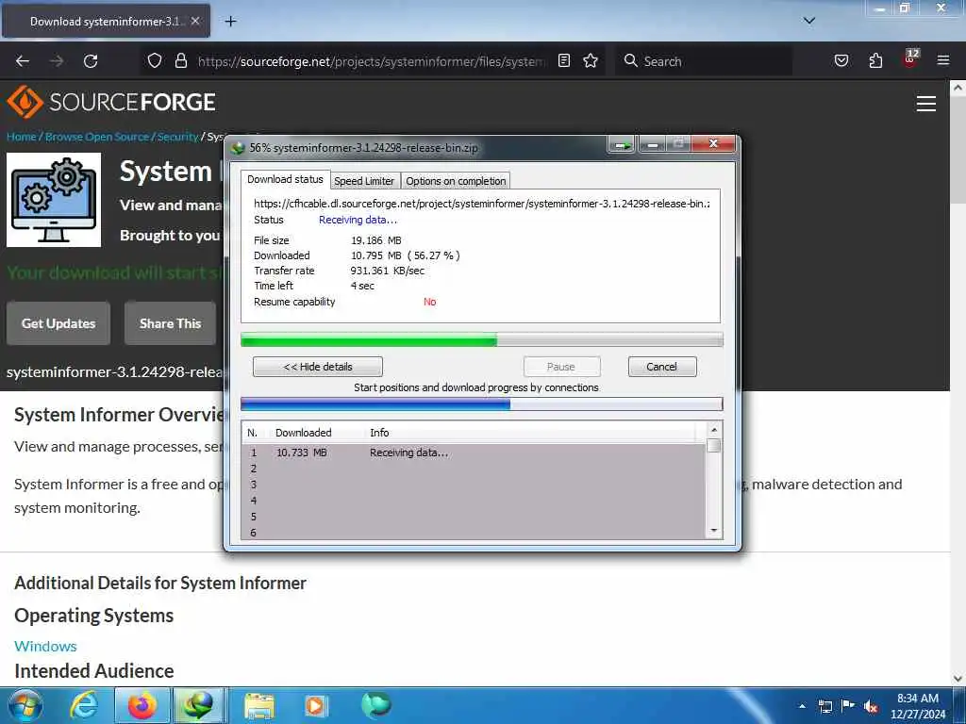The image size is (966, 724).
Task: Cancel the systeminformer download
Action: click(662, 367)
